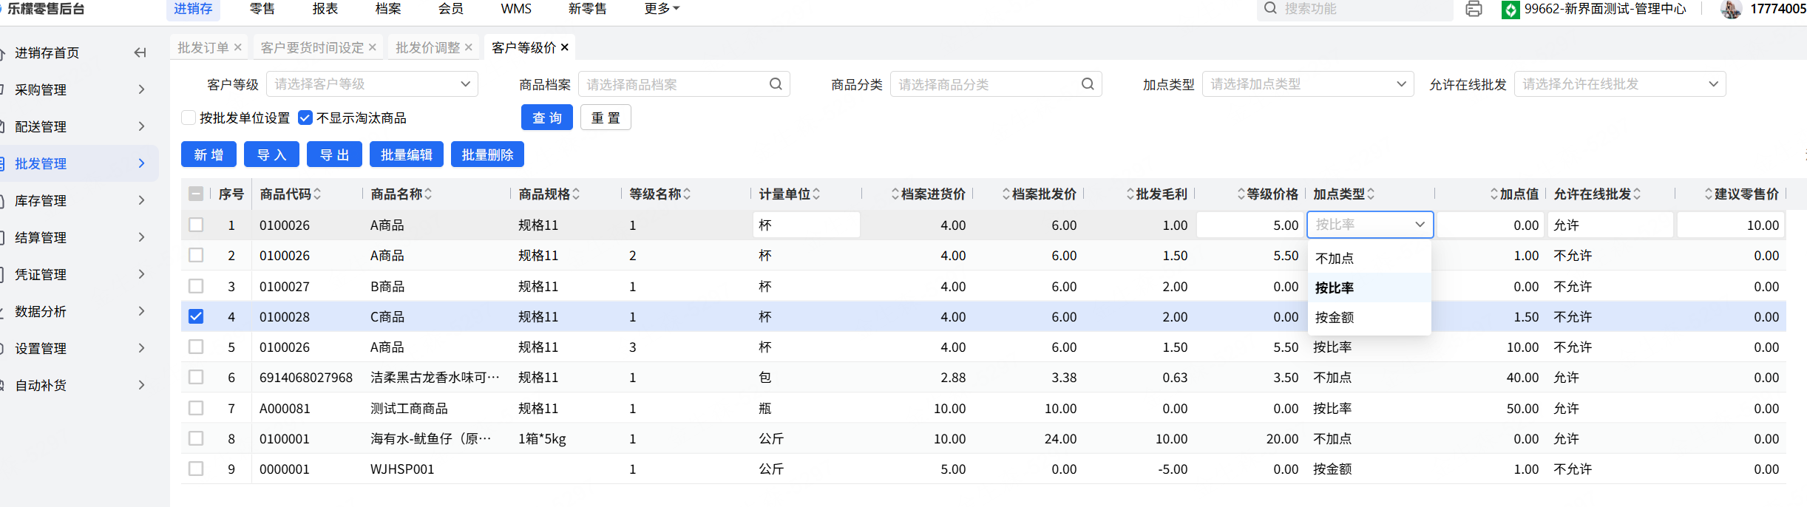
Task: Expand the 更多 top menu
Action: coord(662,9)
